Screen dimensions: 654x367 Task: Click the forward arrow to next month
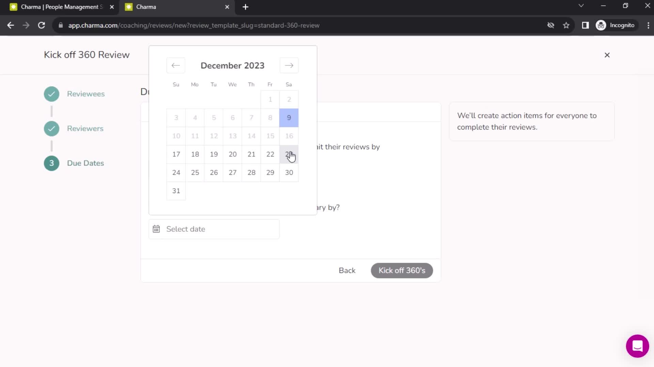[x=289, y=66]
